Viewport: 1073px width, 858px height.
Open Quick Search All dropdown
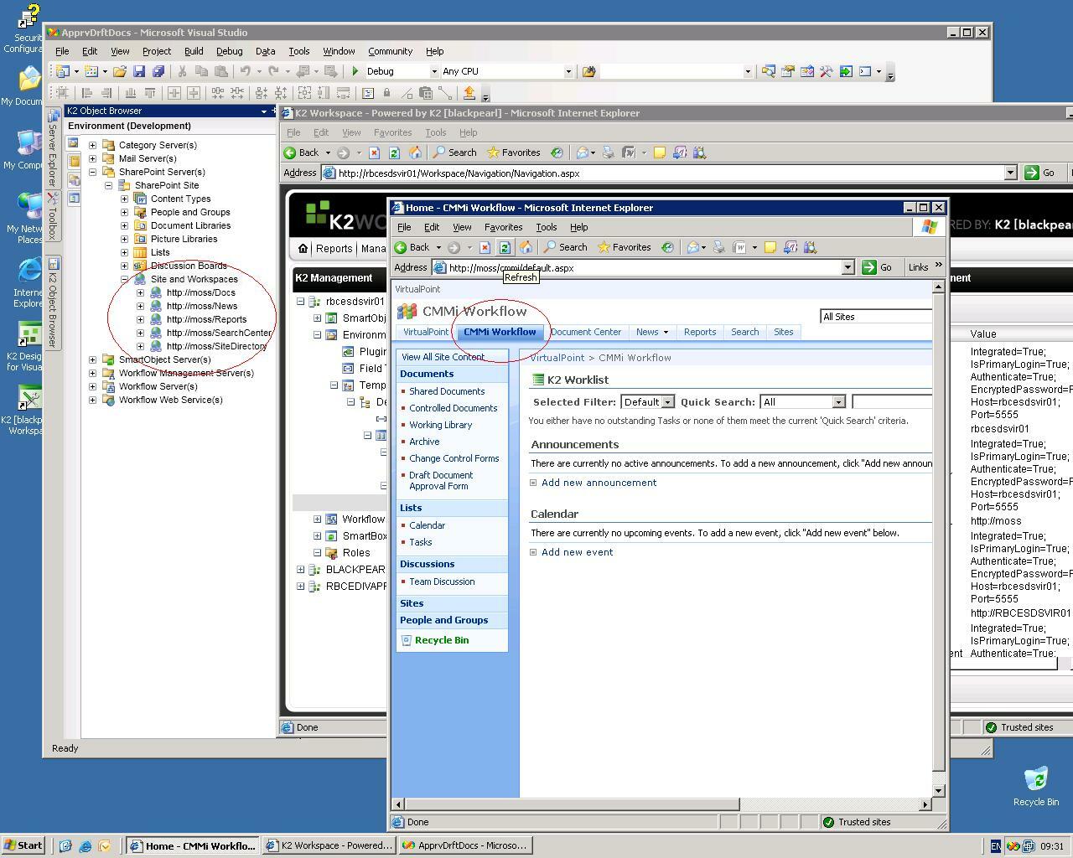point(837,402)
